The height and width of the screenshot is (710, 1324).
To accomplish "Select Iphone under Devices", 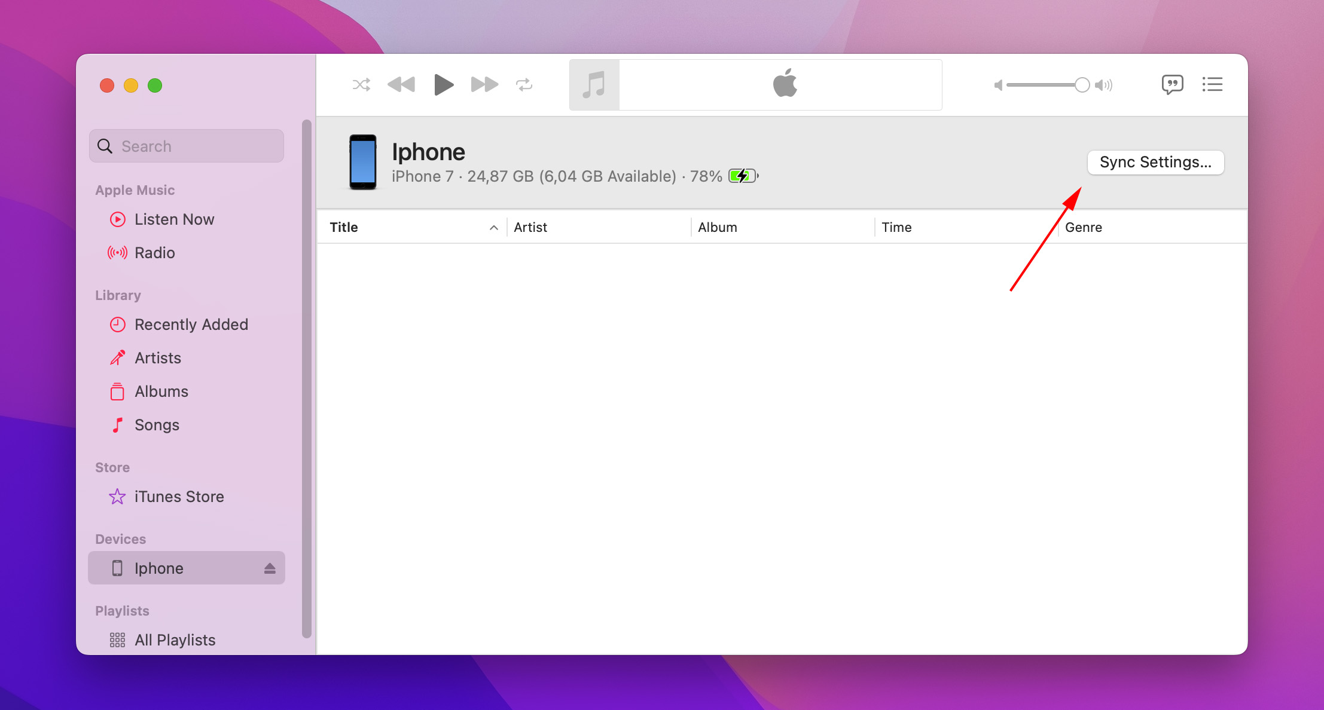I will pyautogui.click(x=187, y=568).
